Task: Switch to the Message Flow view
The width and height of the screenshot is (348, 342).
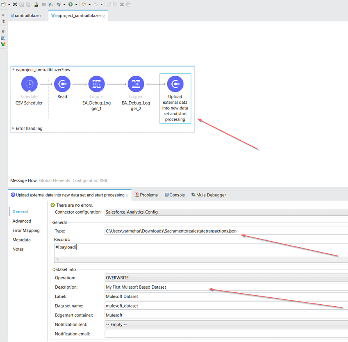Action: pos(23,180)
